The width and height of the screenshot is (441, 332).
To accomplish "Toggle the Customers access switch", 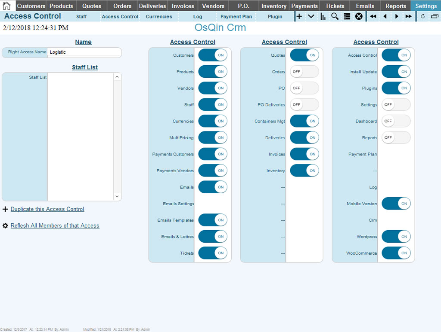I will [213, 55].
